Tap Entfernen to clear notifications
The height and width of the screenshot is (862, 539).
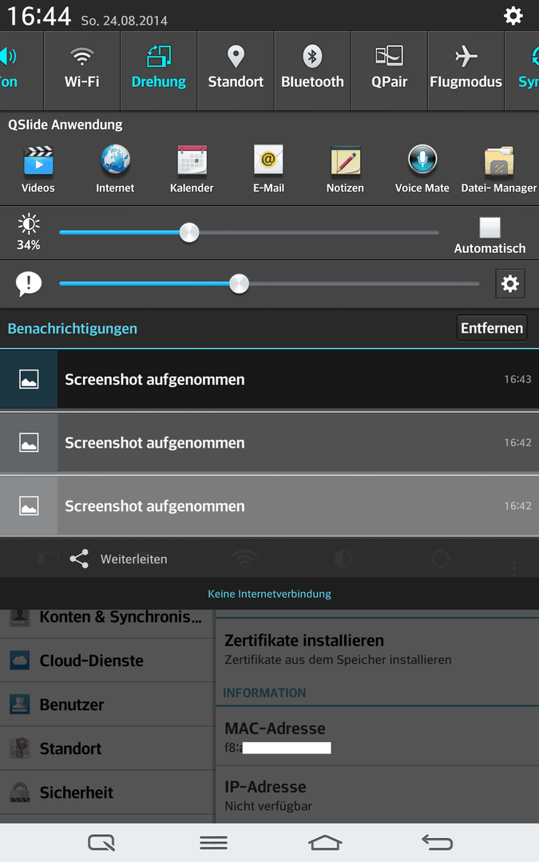coord(492,328)
